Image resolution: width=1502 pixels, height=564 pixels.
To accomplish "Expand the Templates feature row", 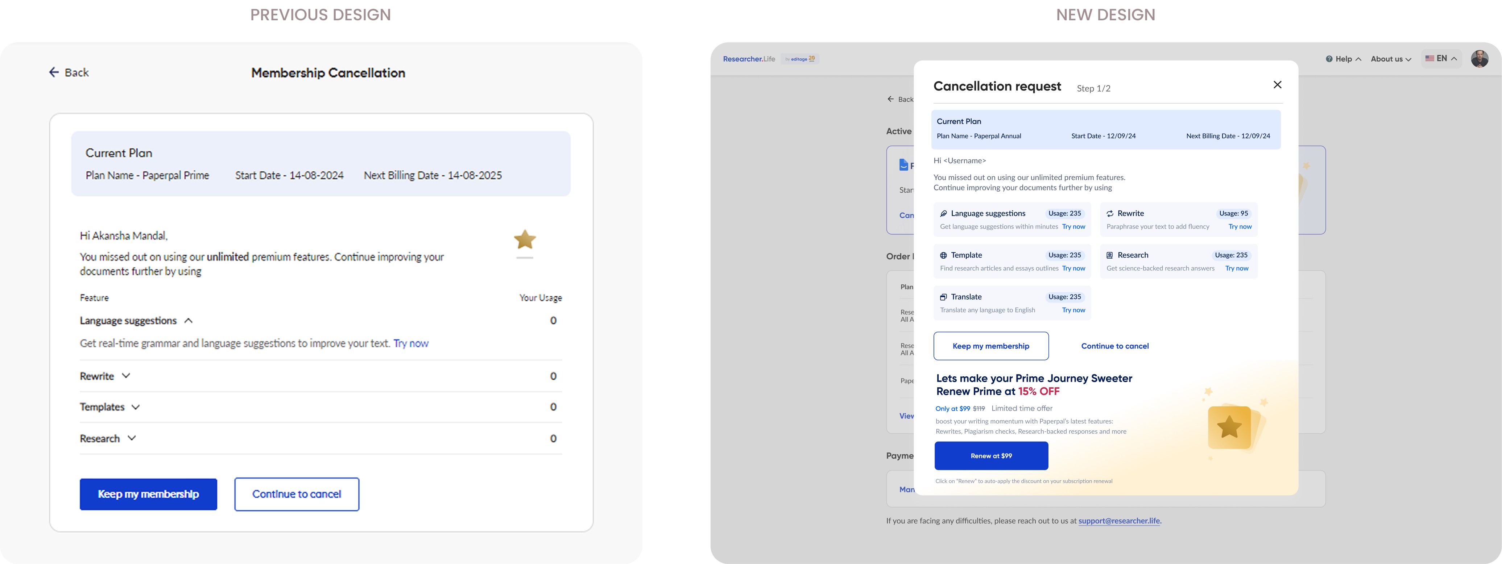I will pyautogui.click(x=136, y=407).
